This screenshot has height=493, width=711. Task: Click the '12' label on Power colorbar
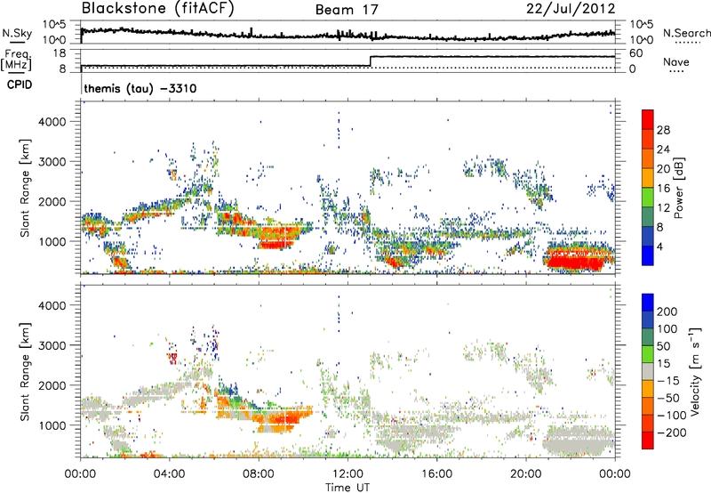663,208
